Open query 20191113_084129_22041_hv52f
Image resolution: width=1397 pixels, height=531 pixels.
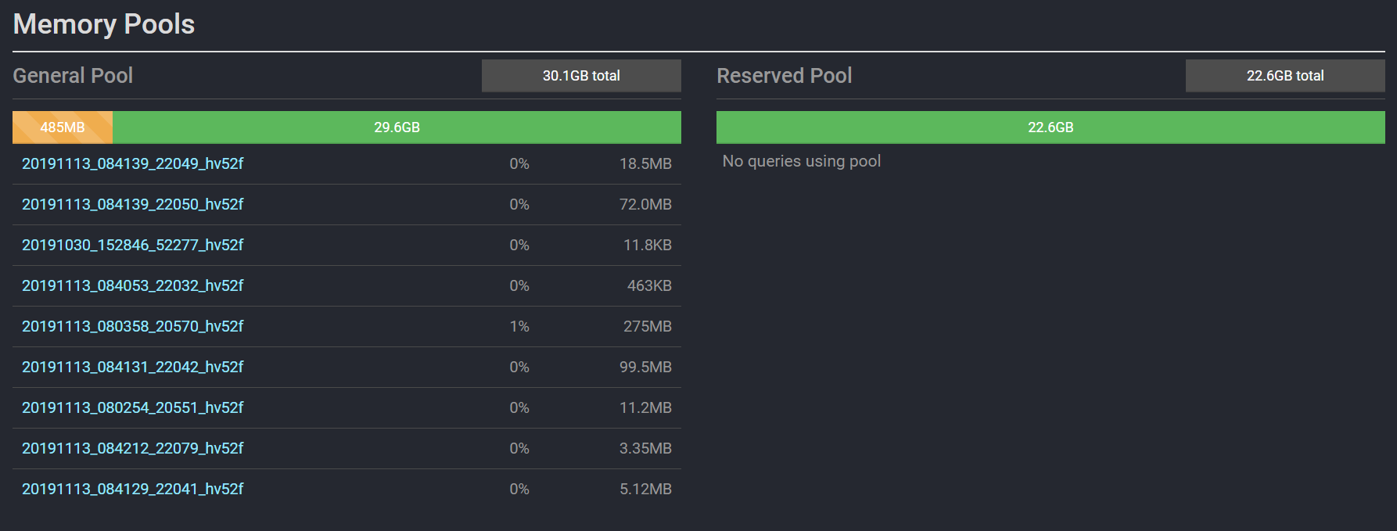(x=132, y=489)
